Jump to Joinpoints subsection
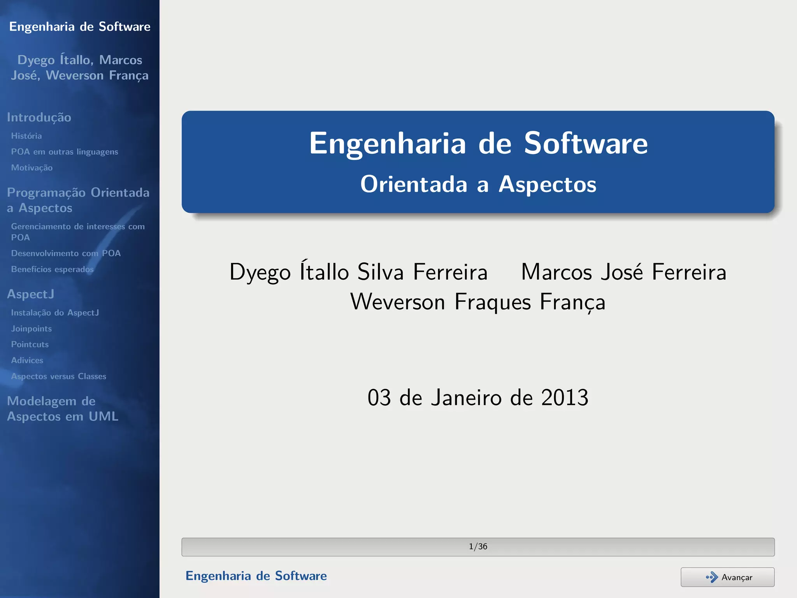Viewport: 797px width, 598px height. point(32,329)
